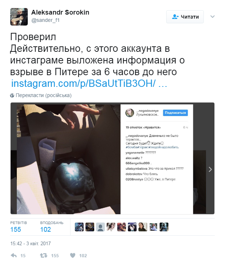Click the reply arrow icon
Screen dimensions: 225x262
14,255
